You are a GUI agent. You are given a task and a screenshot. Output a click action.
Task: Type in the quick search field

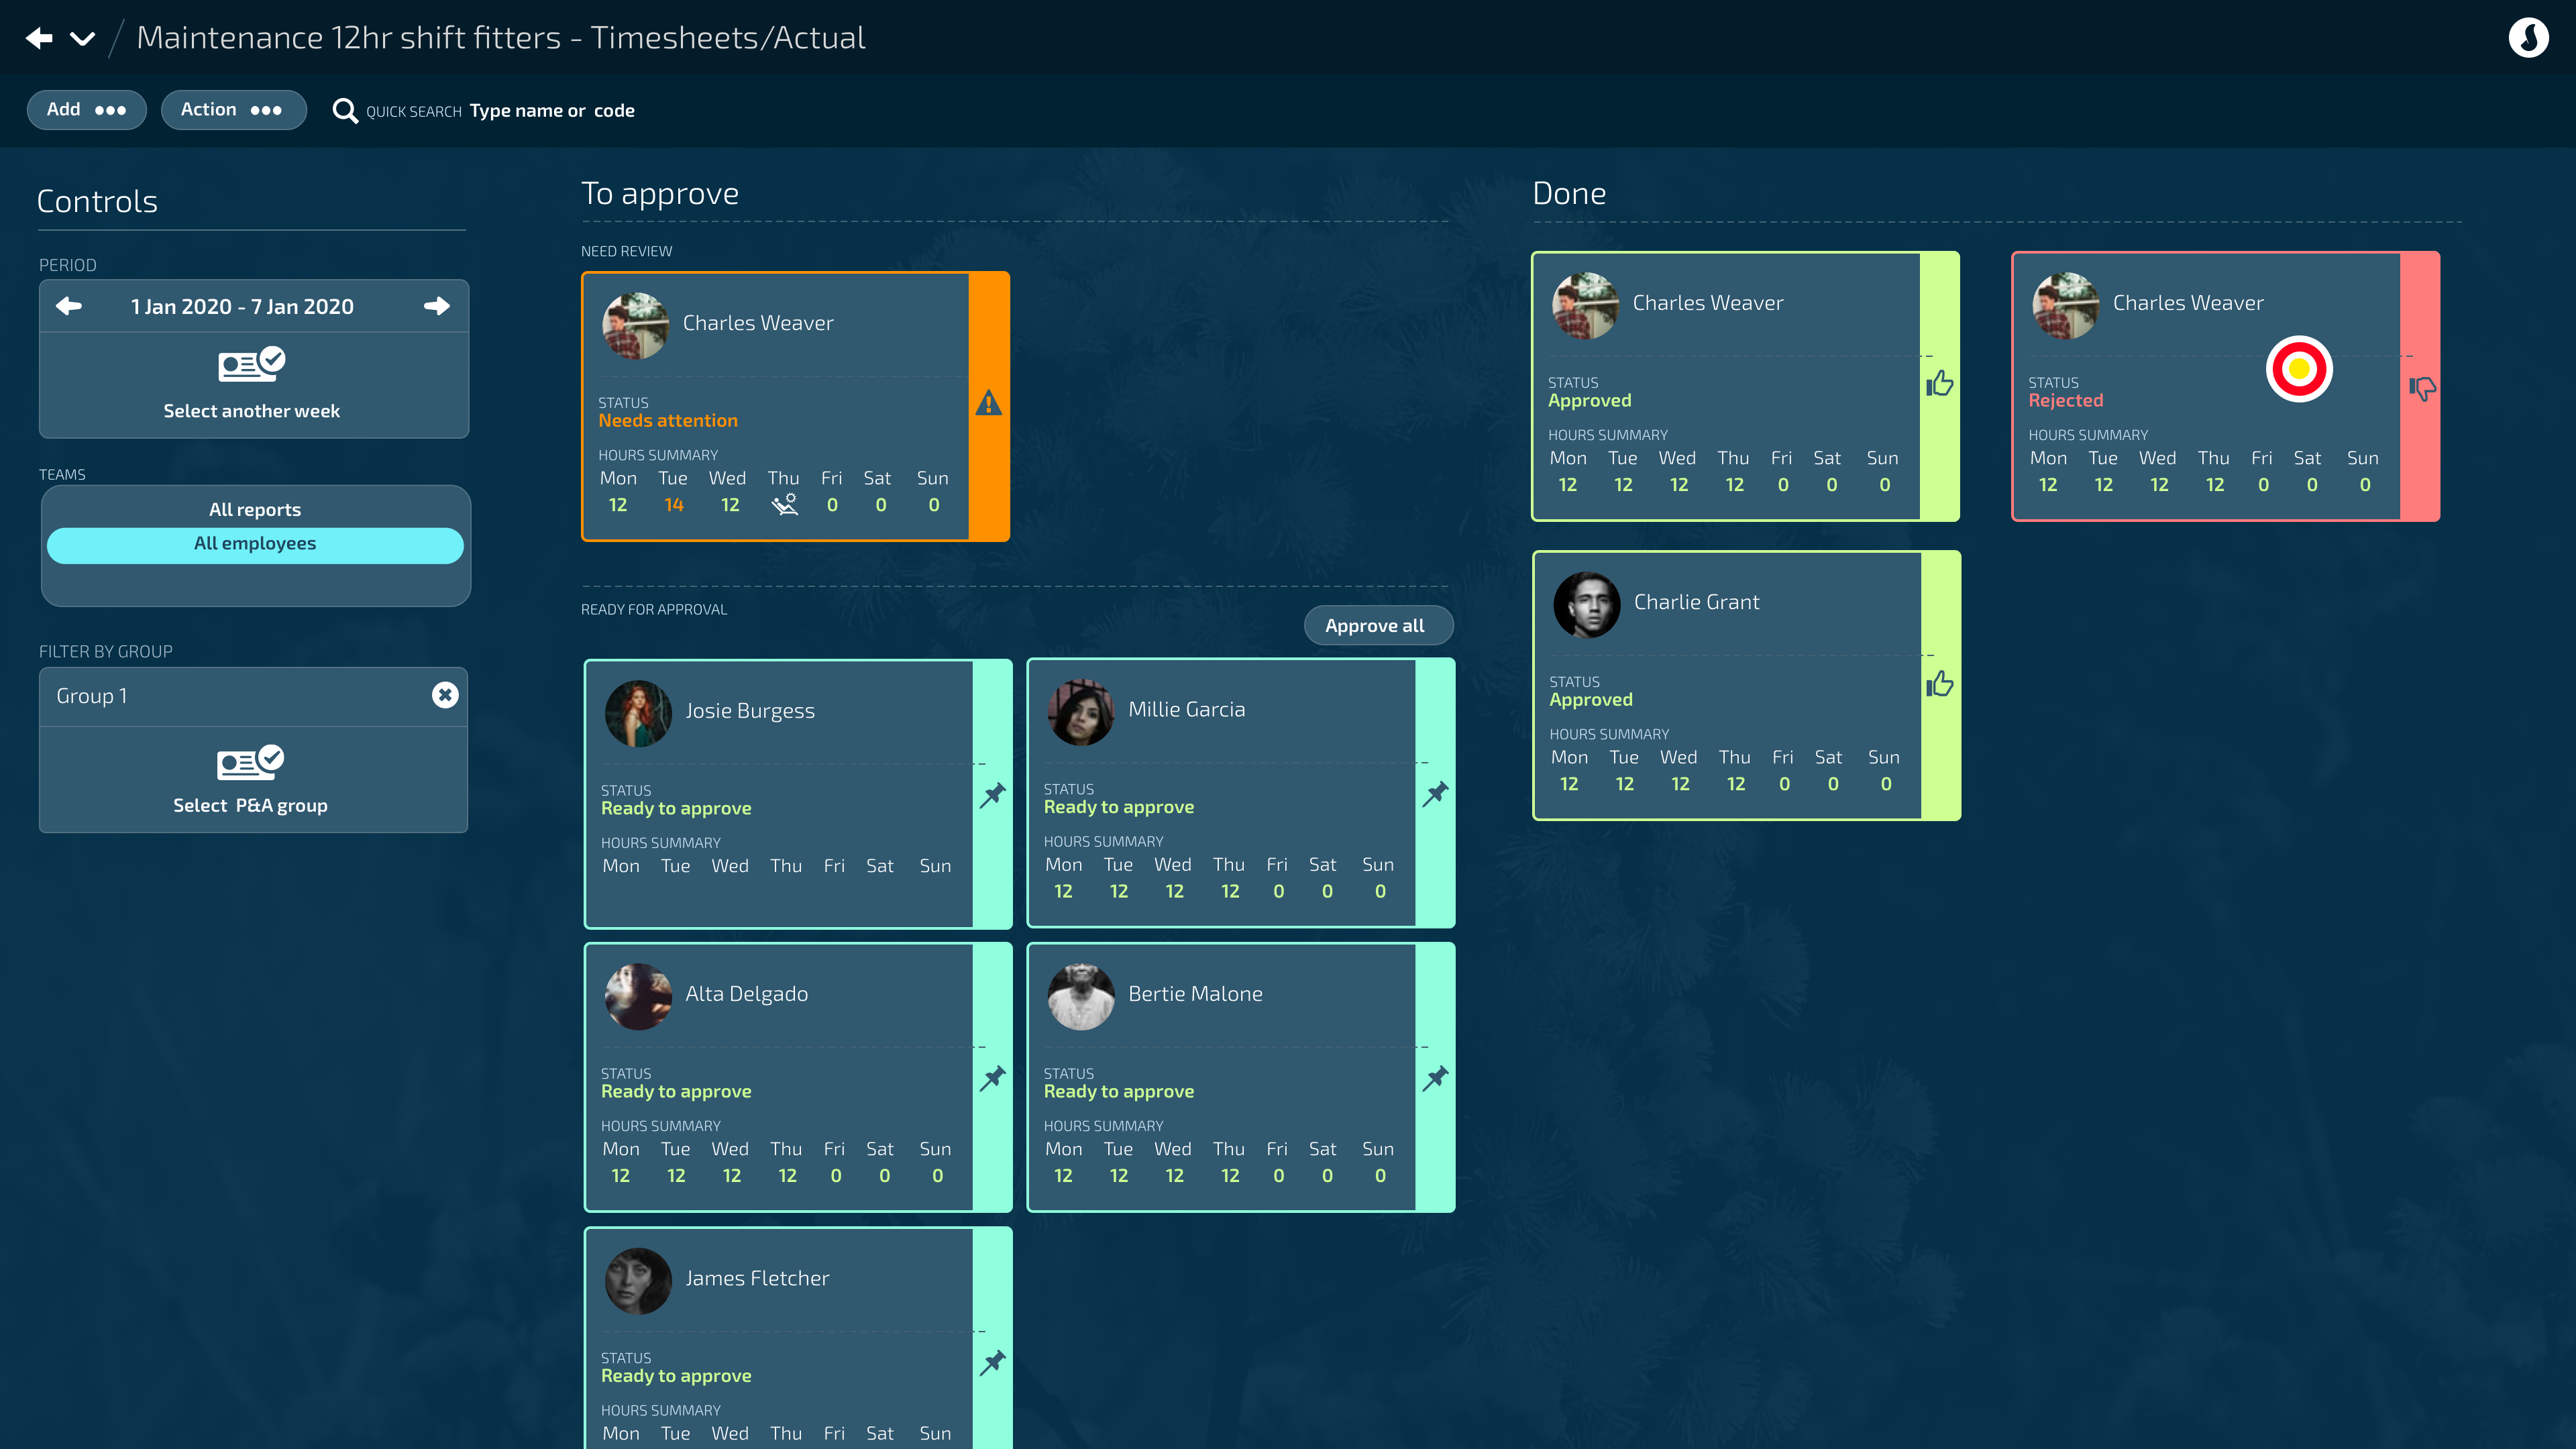pyautogui.click(x=551, y=111)
